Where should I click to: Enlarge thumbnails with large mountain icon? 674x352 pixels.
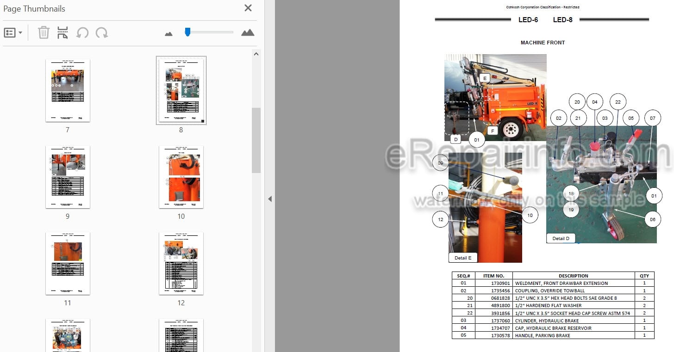click(248, 32)
